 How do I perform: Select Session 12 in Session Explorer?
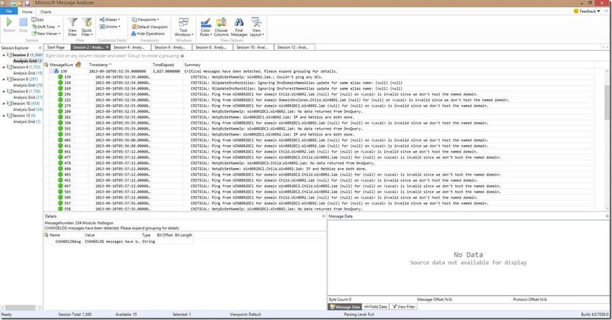point(24,116)
